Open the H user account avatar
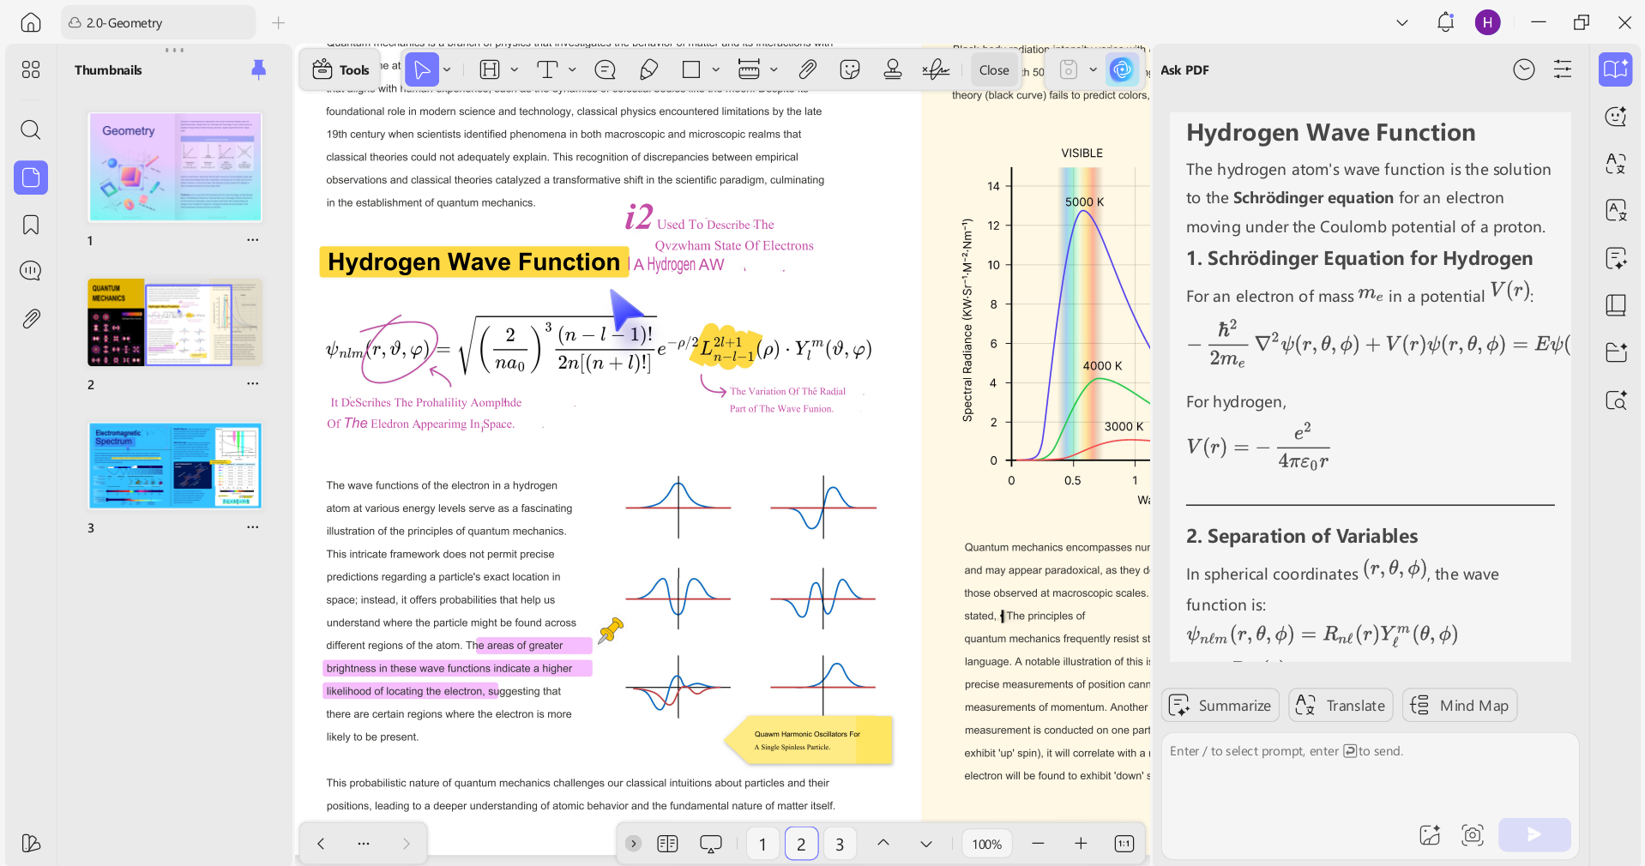The image size is (1645, 866). [1488, 23]
